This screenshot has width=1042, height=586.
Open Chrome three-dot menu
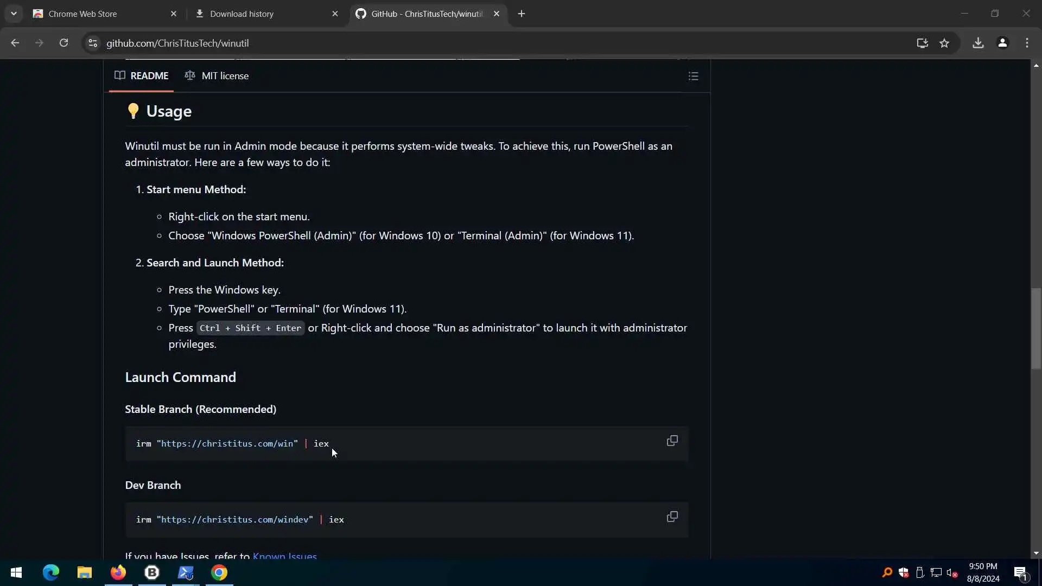[x=1027, y=43]
